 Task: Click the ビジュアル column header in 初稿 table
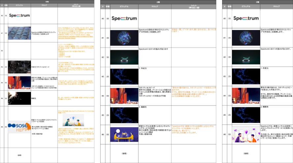tap(19, 5)
